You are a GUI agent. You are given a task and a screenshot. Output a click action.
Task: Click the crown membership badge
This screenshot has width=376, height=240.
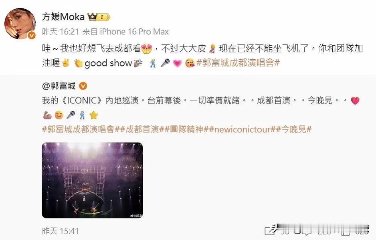point(99,17)
